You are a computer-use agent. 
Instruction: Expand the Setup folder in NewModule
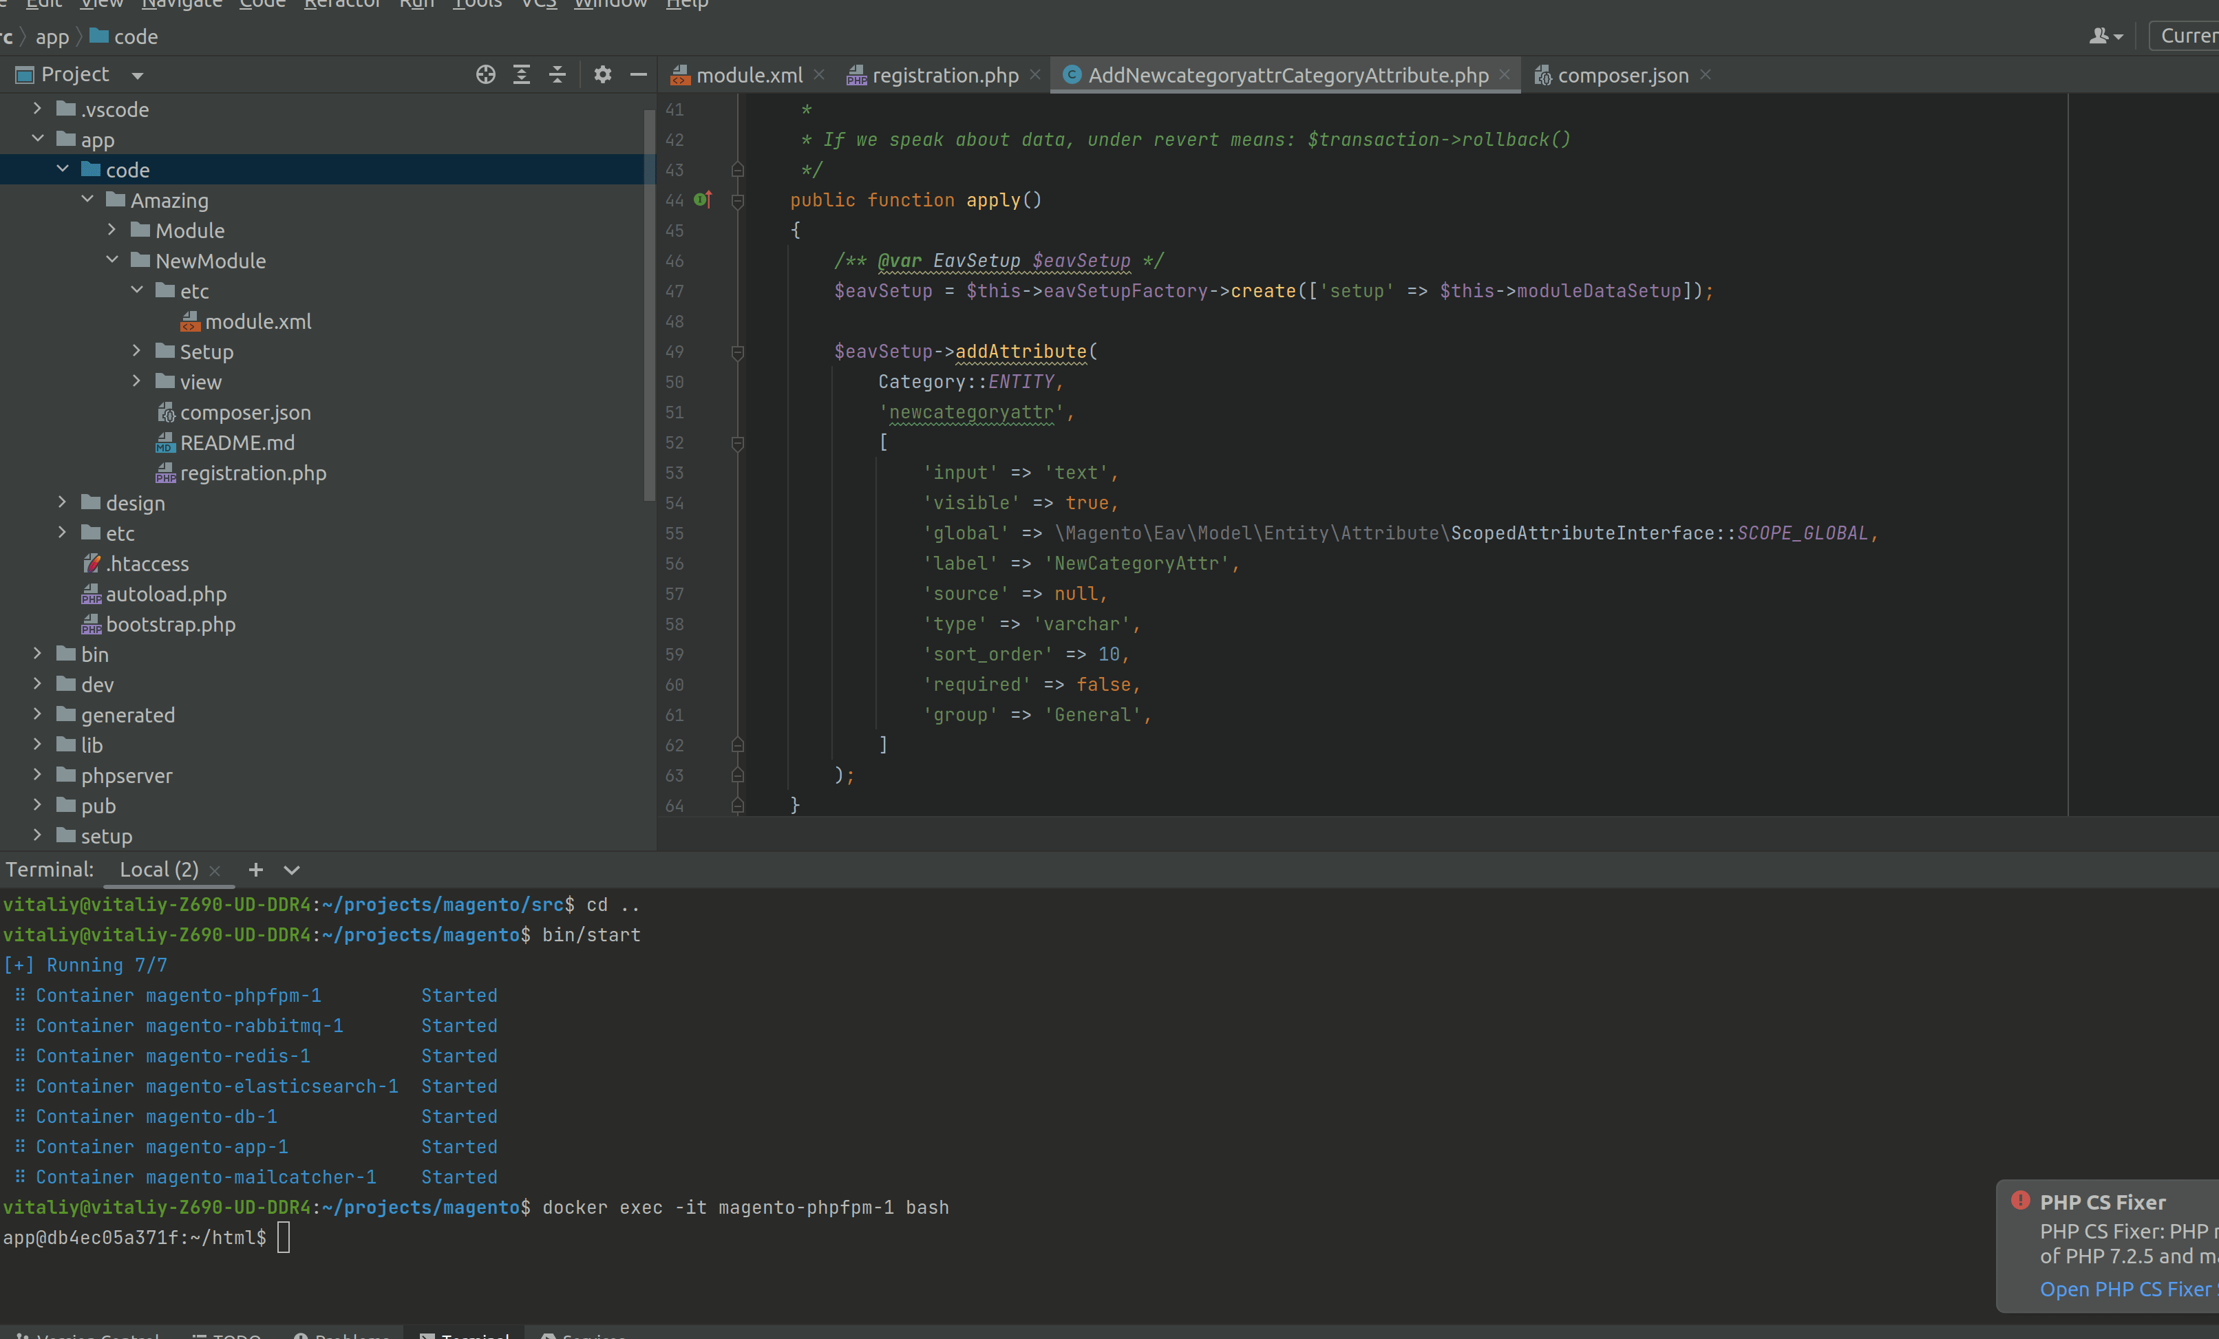pos(137,351)
